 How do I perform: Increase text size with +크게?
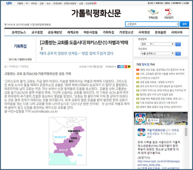[x=82, y=67]
